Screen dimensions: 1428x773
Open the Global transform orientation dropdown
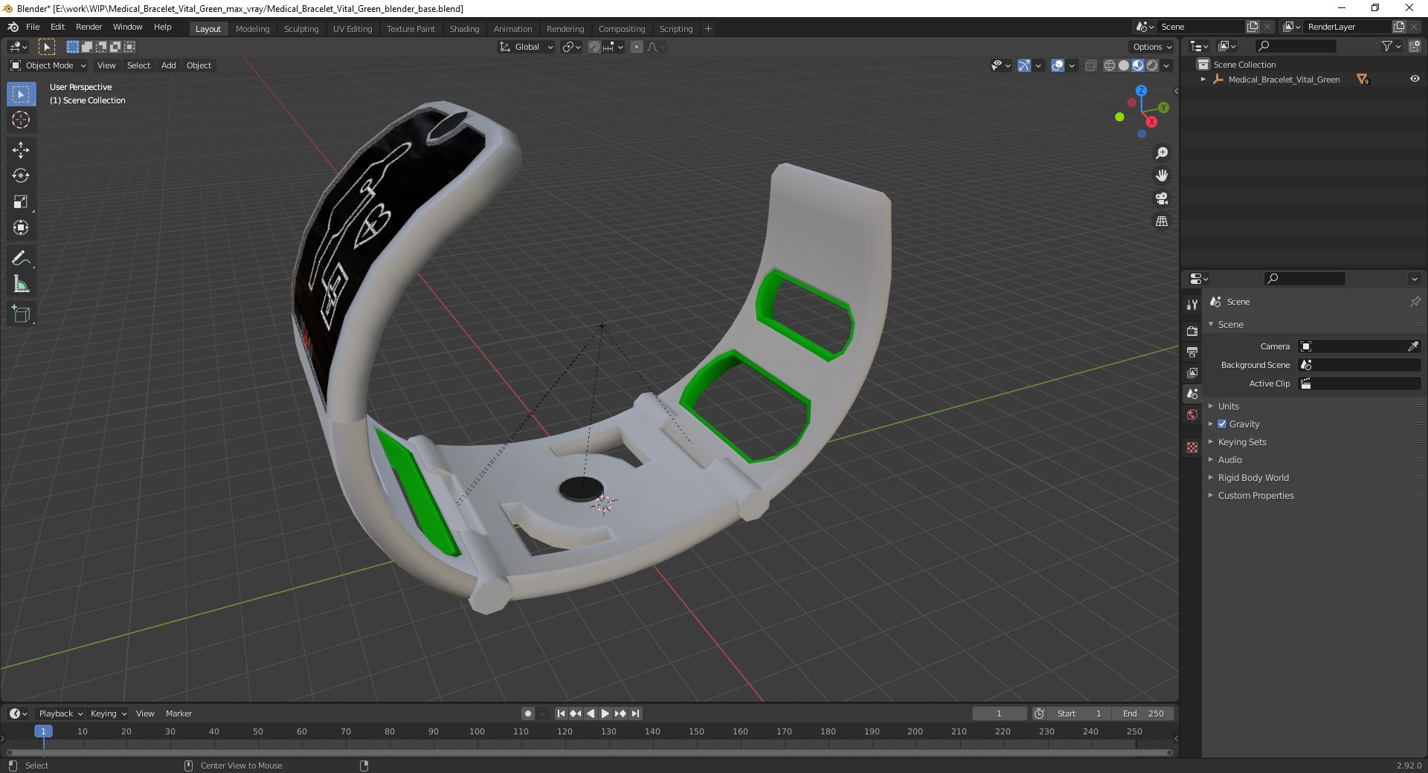(x=526, y=47)
